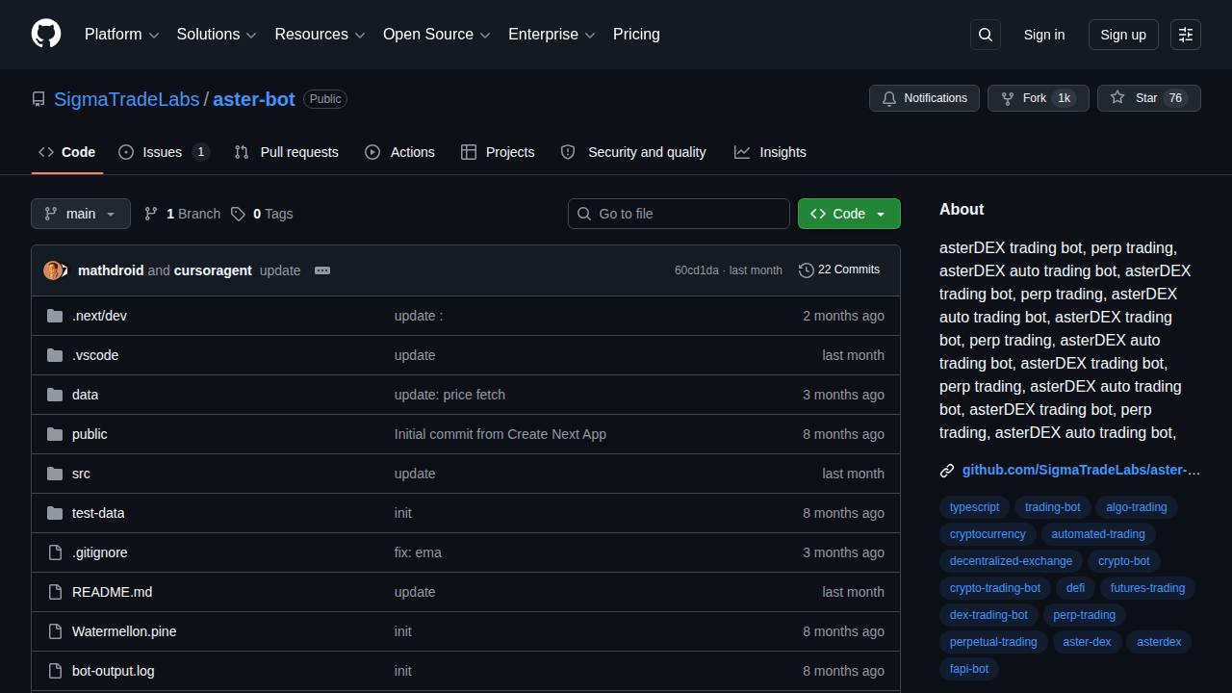Expand the Platform menu
Screen dimensions: 1232x693
121,35
